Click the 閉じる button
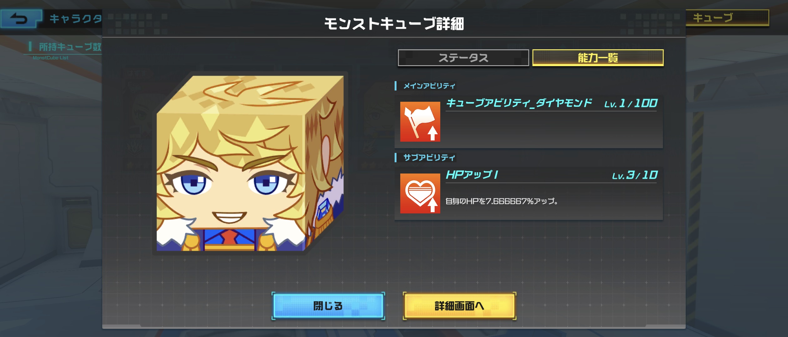Image resolution: width=788 pixels, height=337 pixels. point(328,306)
